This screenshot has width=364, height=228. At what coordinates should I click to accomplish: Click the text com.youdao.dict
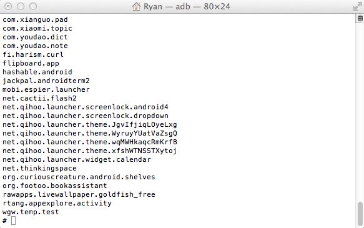point(36,37)
